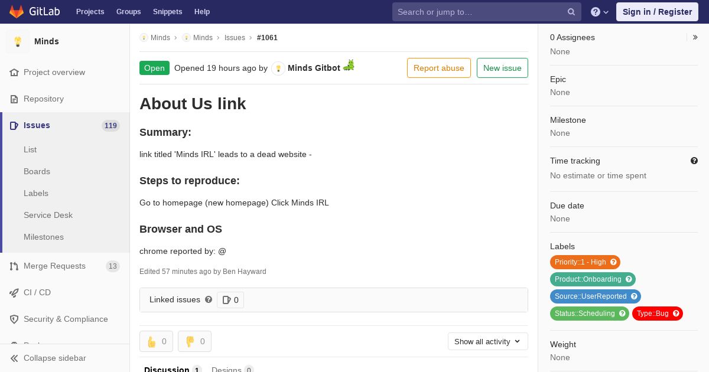Click the Merge Requests sidebar item
Screen dimensions: 709x372
65,266
